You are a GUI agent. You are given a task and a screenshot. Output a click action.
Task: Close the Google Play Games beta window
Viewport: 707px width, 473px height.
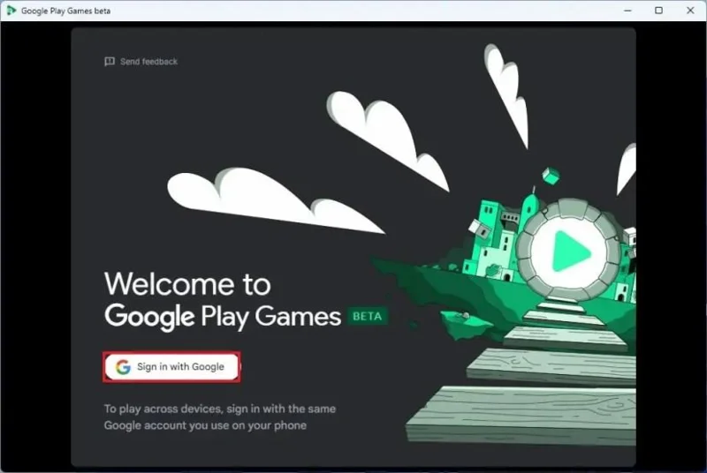[690, 11]
